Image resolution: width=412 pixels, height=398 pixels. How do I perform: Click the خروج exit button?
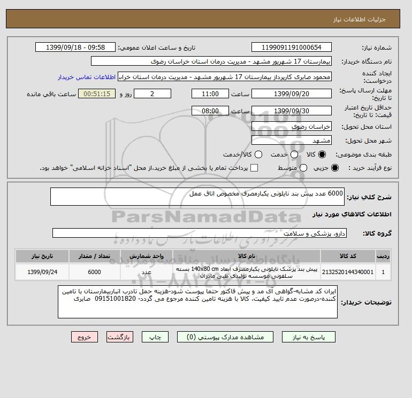click(x=85, y=337)
